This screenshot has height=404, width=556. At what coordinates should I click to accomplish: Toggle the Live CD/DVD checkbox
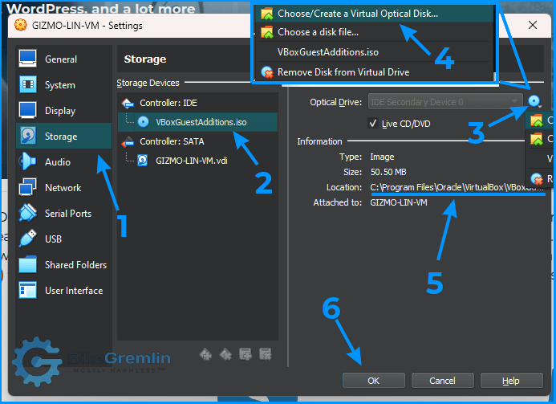click(373, 123)
